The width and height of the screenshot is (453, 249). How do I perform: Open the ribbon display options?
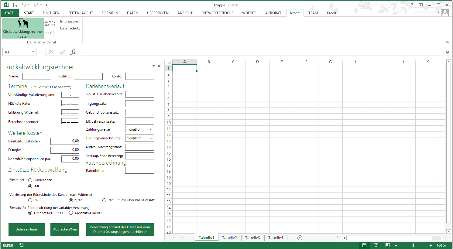tap(420, 5)
